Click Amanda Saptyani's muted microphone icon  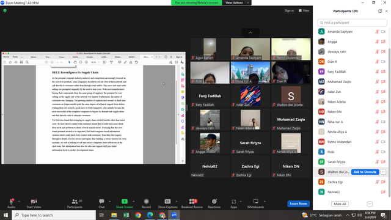378,32
